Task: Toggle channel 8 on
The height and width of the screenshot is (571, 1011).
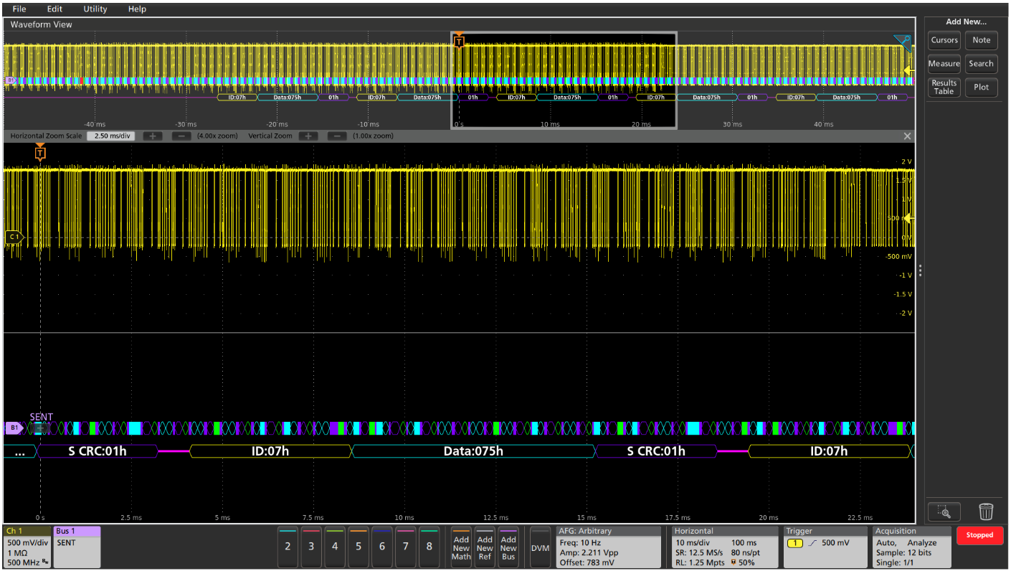Action: 429,546
